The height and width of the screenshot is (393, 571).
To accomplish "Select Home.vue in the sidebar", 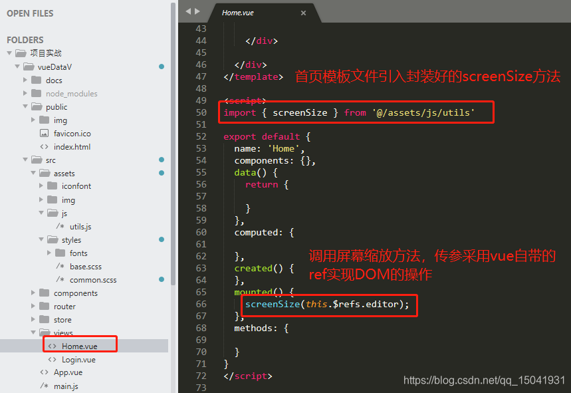I will [x=79, y=346].
